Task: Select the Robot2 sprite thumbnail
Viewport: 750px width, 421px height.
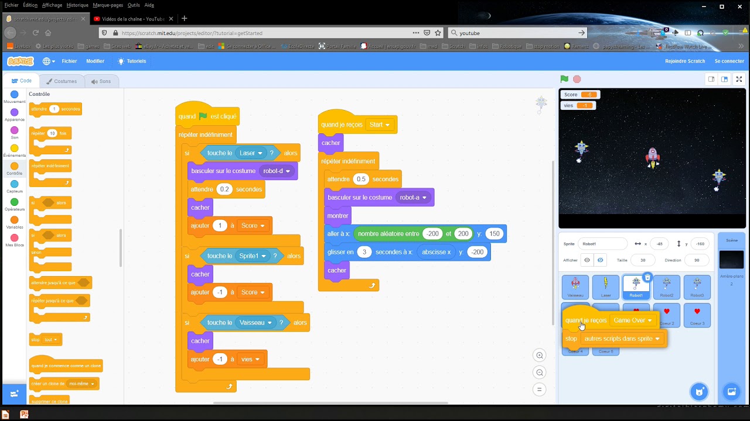Action: (667, 287)
